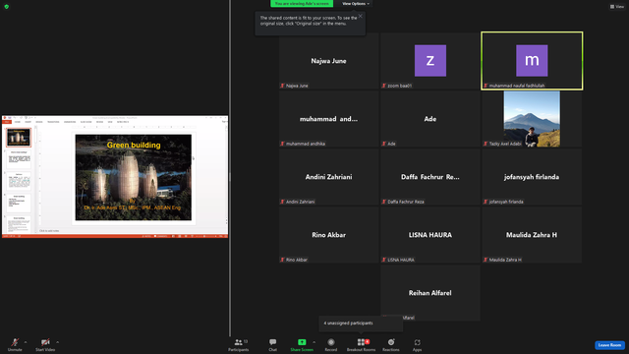629x354 pixels.
Task: Select Rino Akbar's participant tile
Action: click(x=329, y=235)
